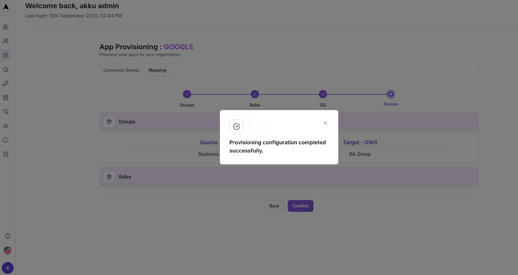This screenshot has width=518, height=275.
Task: Select the Review step in stepper
Action: pos(391,94)
